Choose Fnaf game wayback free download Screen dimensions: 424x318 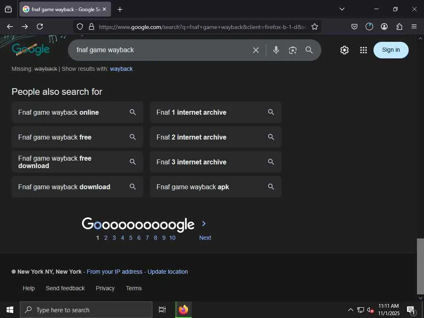click(x=77, y=162)
